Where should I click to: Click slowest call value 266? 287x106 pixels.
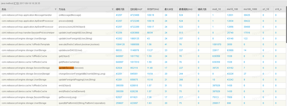181,79
